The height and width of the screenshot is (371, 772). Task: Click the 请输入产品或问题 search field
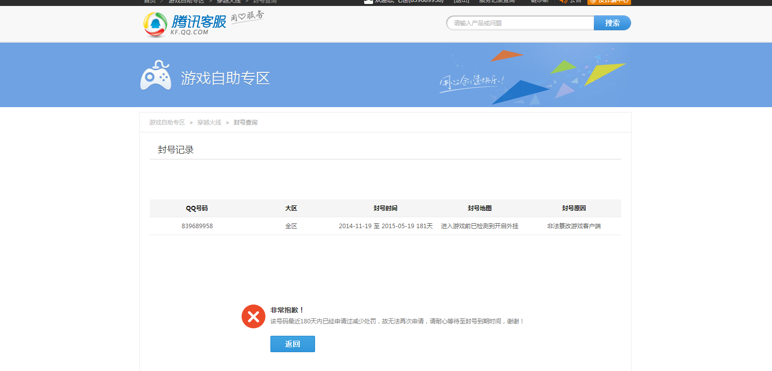520,23
